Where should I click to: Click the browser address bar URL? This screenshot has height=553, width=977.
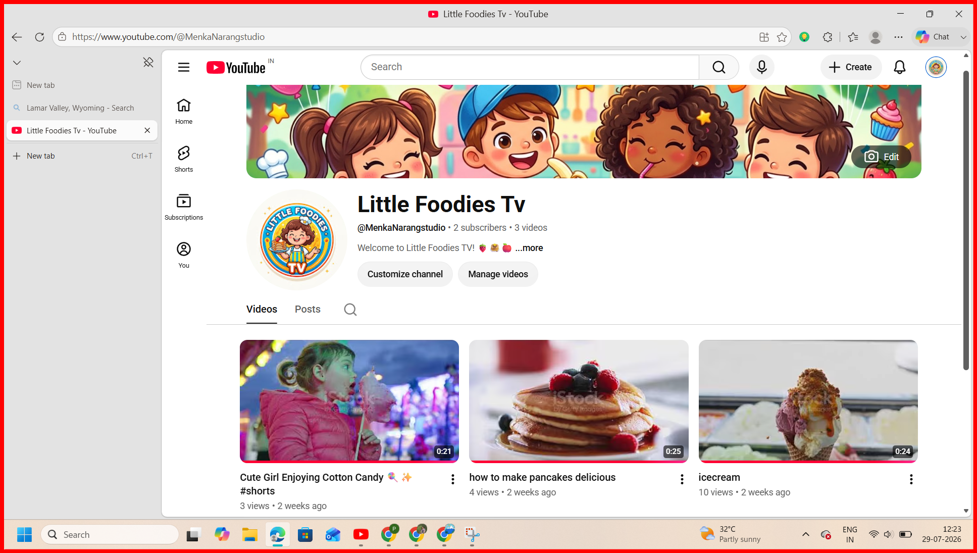168,37
